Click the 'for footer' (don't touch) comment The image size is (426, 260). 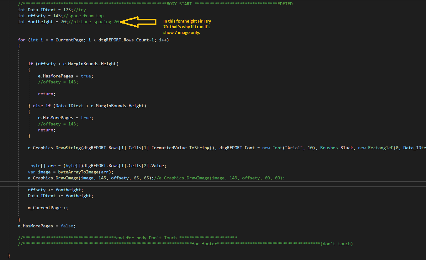click(204, 244)
